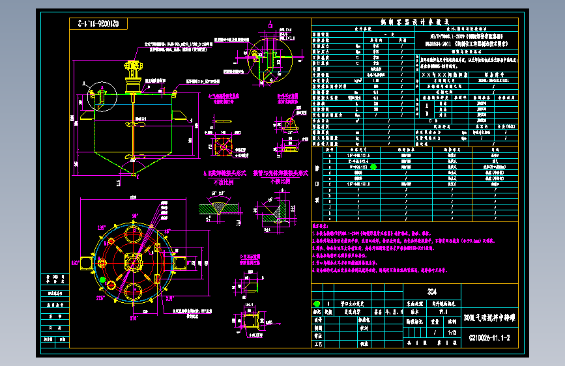Select the '270°' angle label at plan view bottom
Screen dimensions: 565x366
pos(134,318)
